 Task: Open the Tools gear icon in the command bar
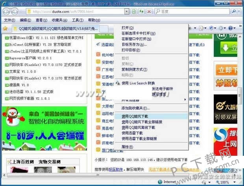tap(221, 28)
